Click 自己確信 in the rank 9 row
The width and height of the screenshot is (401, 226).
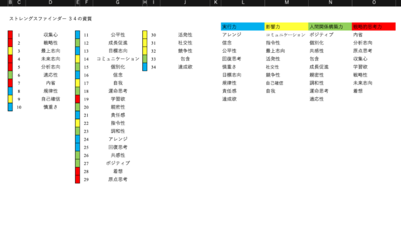(x=51, y=99)
